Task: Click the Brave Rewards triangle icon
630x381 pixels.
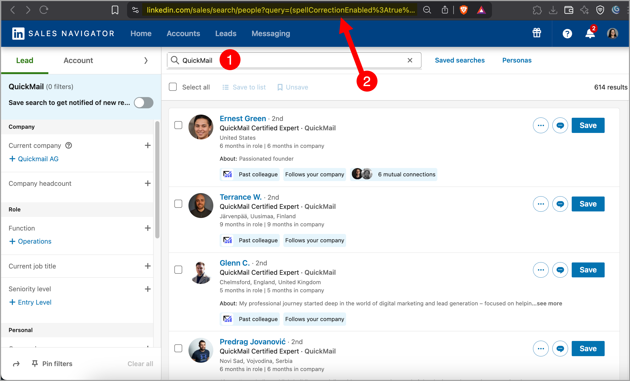Action: point(481,10)
